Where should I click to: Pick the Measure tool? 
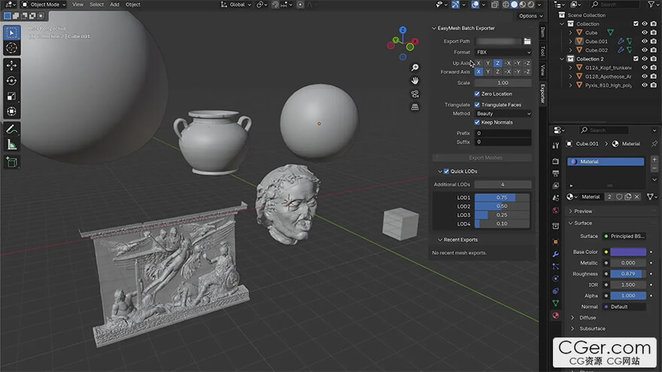(x=12, y=144)
